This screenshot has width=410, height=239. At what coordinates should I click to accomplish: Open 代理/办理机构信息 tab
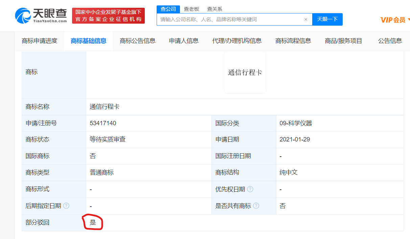pyautogui.click(x=237, y=41)
